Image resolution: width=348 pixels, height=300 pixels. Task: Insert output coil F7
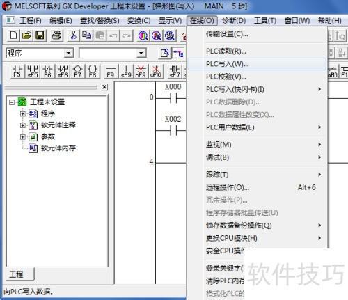click(78, 71)
